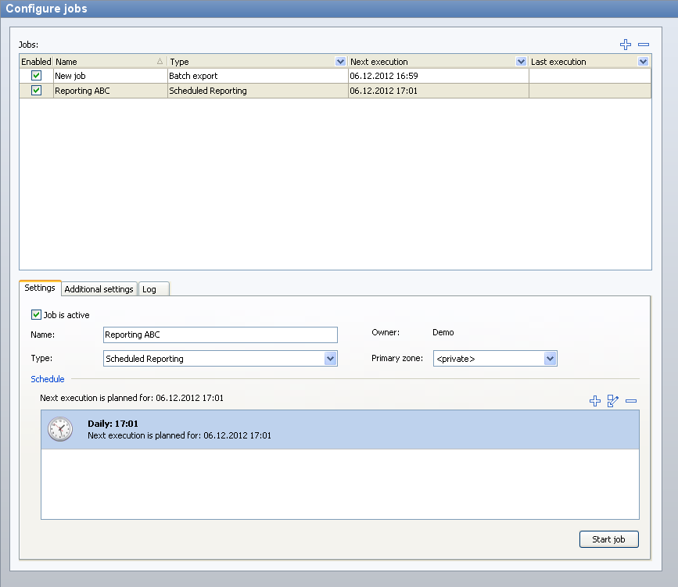Viewport: 678px width, 587px height.
Task: Click the remove job minus icon
Action: 644,45
